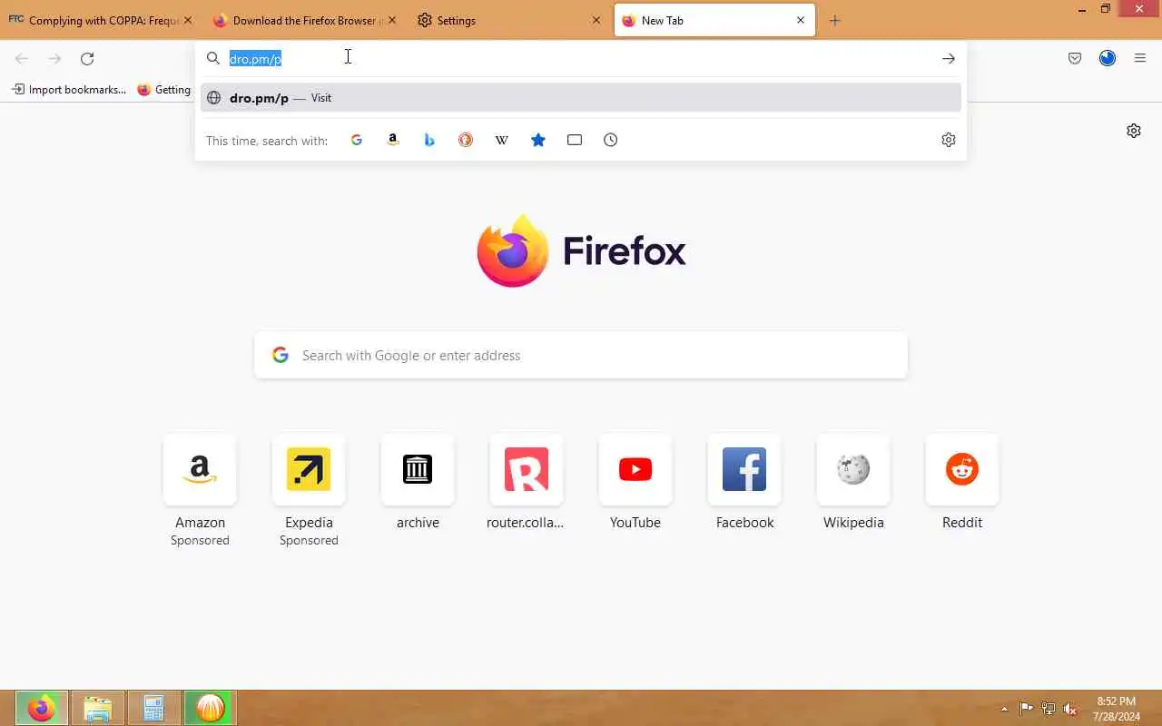This screenshot has width=1162, height=726.
Task: Close the Complying with COPPA tab
Action: coord(188,20)
